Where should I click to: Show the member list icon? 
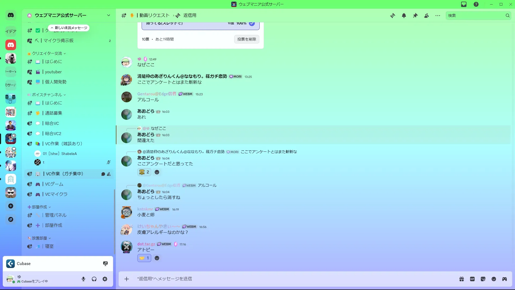(x=426, y=16)
